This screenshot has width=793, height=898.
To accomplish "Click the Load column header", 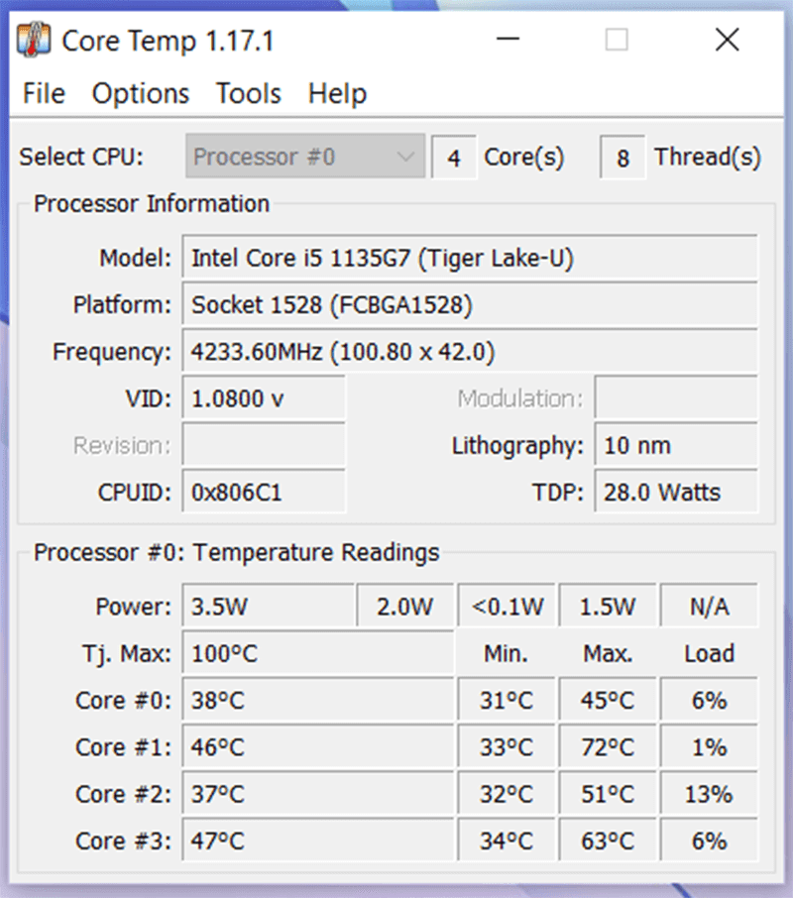I will point(710,653).
